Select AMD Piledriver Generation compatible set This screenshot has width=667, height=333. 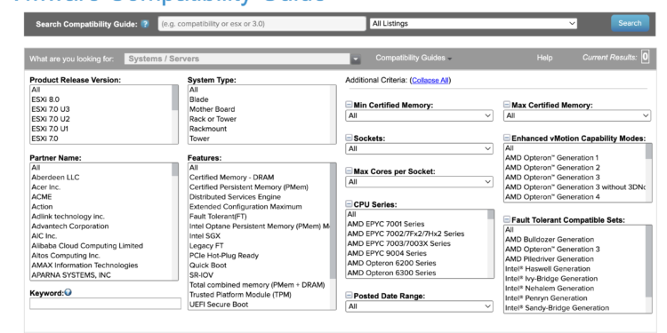[549, 259]
